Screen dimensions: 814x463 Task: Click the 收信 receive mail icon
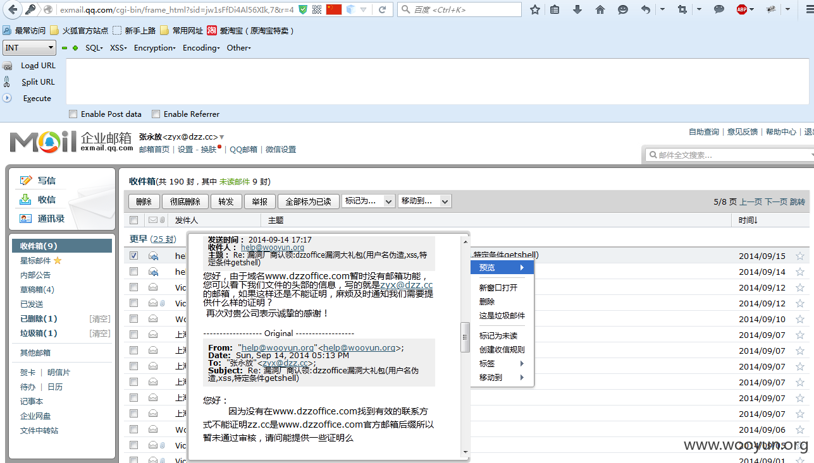pyautogui.click(x=26, y=200)
